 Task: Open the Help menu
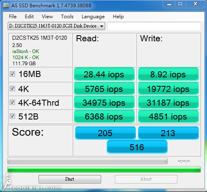tap(118, 17)
